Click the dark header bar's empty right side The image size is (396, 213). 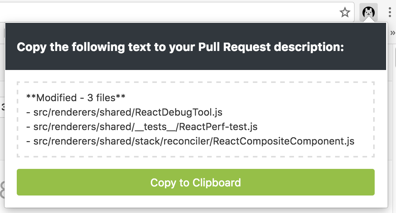(x=367, y=47)
